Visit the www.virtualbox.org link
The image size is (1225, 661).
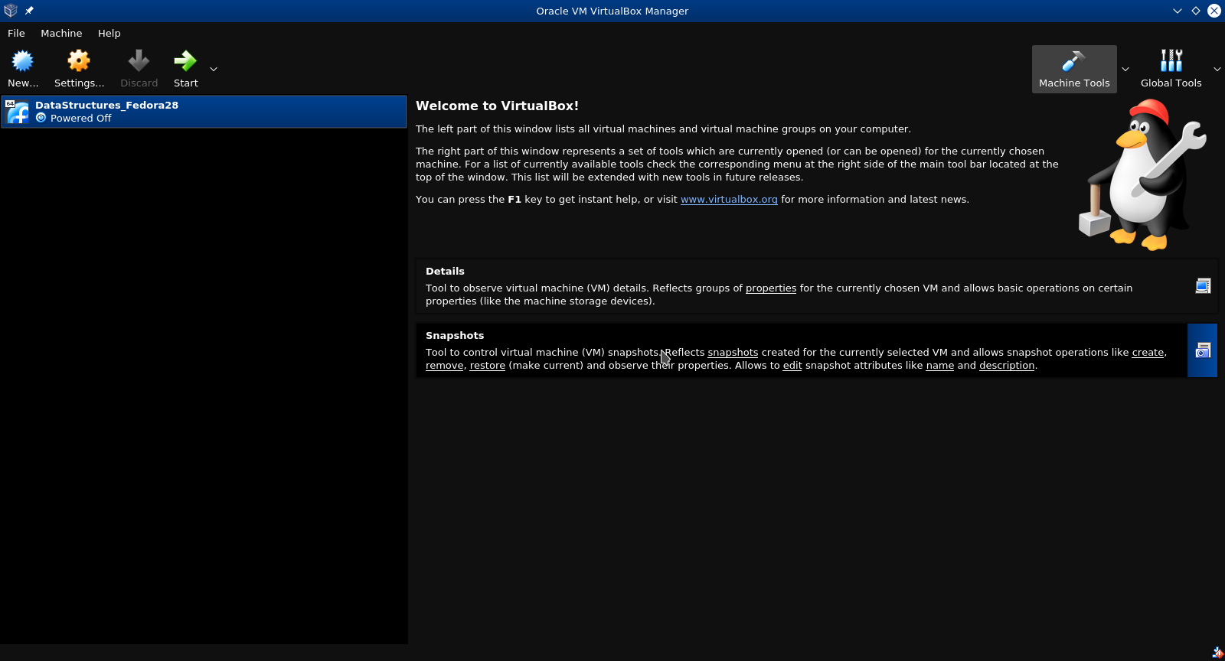pyautogui.click(x=729, y=200)
